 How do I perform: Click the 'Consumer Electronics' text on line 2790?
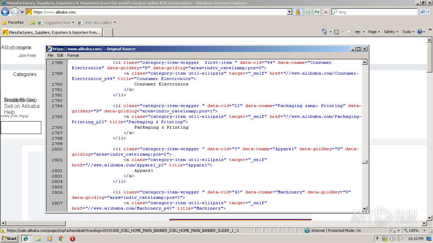(161, 84)
